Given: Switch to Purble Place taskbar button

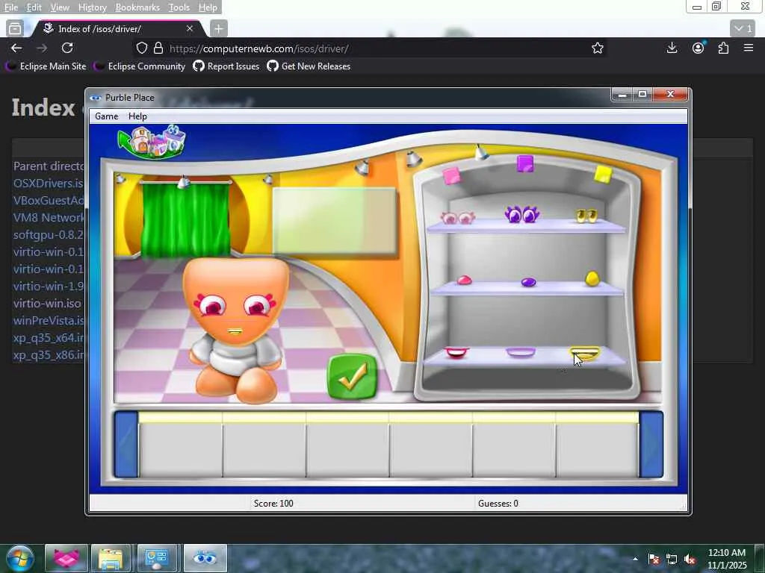Looking at the screenshot, I should [205, 558].
